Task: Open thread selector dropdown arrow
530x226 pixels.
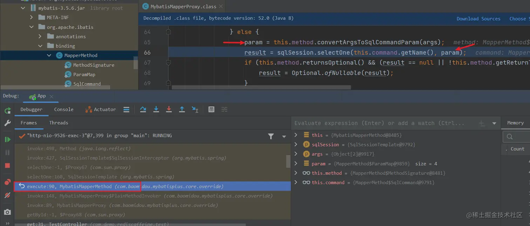Action: point(284,137)
